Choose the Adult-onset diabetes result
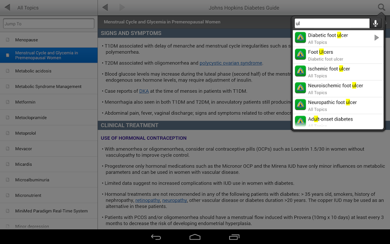The width and height of the screenshot is (390, 244). 338,122
